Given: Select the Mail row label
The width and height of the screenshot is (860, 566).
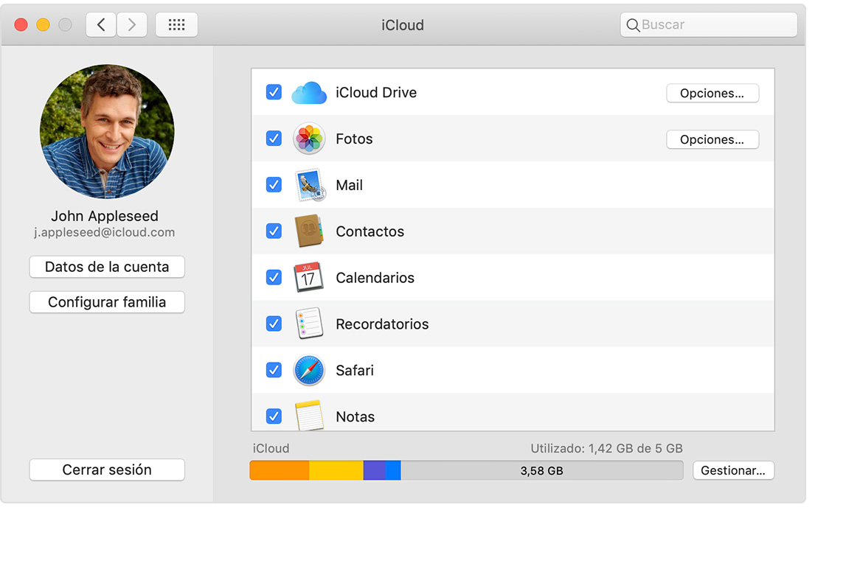Looking at the screenshot, I should [350, 185].
